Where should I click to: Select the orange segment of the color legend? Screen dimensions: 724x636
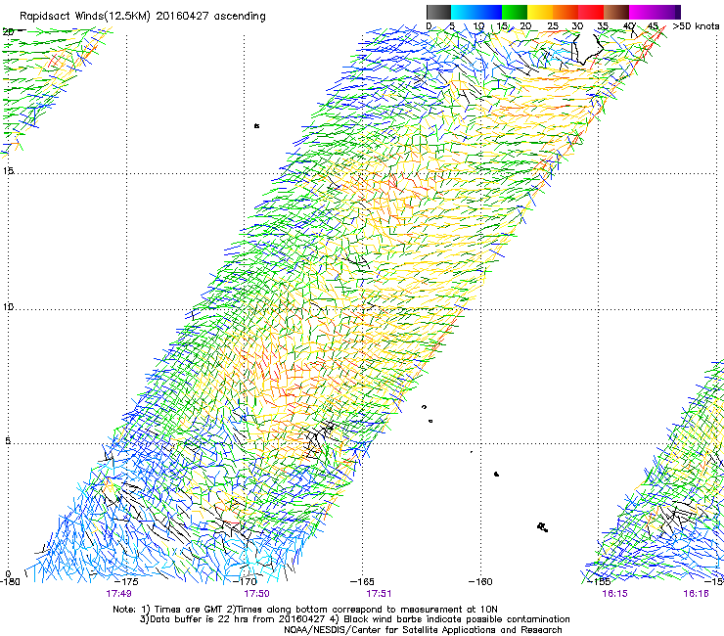pos(566,12)
